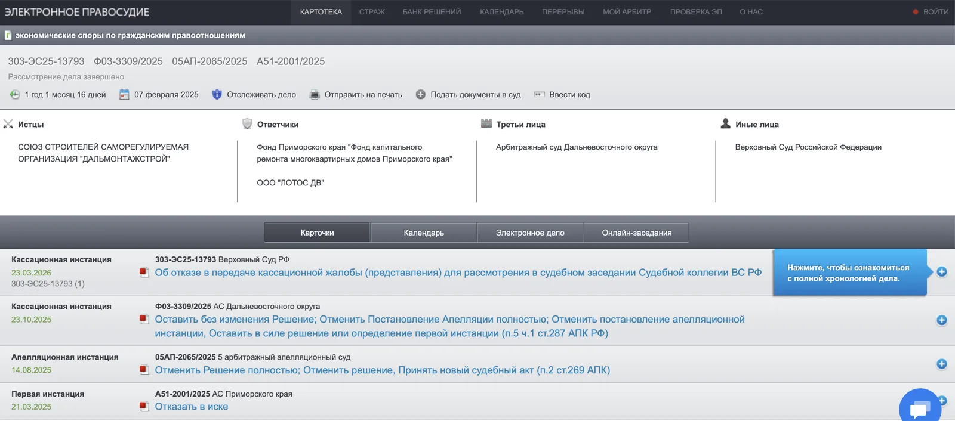
Task: Click the document icon beside 'экономические споры'
Action: point(8,35)
